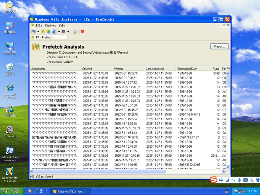Open the dropdown arrow beside the thumbnail database icon
Image resolution: width=260 pixels, height=195 pixels.
pyautogui.click(x=38, y=31)
